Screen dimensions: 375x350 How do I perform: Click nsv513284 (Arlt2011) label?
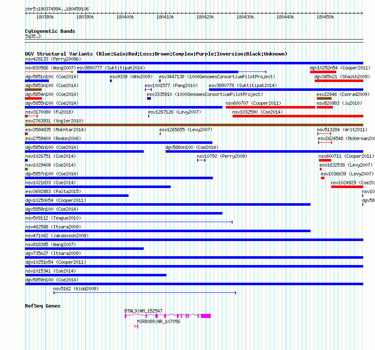pyautogui.click(x=342, y=130)
